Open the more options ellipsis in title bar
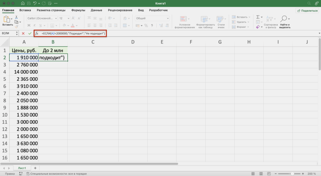Viewport: 321px width, 176px height. [56, 4]
